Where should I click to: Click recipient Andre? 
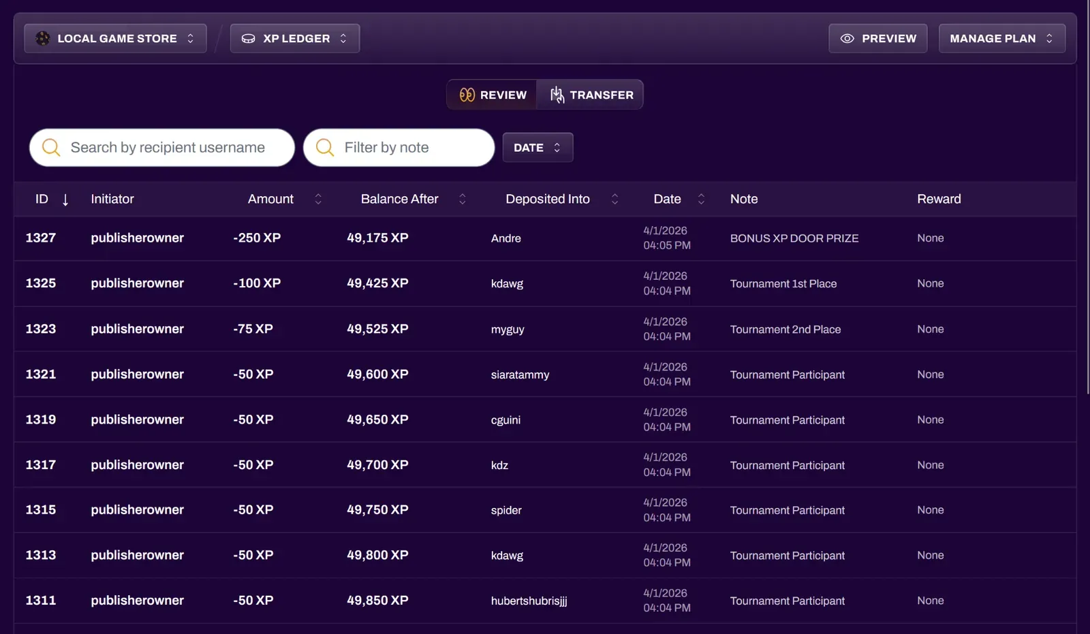(x=506, y=238)
